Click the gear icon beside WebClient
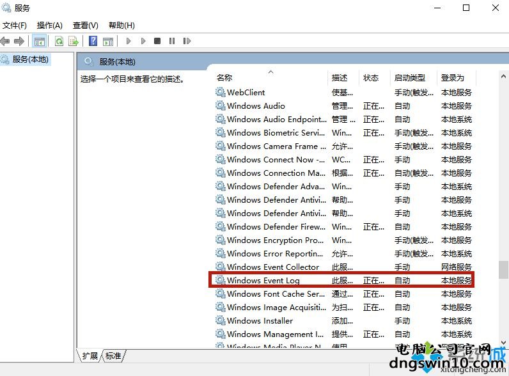Screen dimensions: 509x376 (221, 92)
